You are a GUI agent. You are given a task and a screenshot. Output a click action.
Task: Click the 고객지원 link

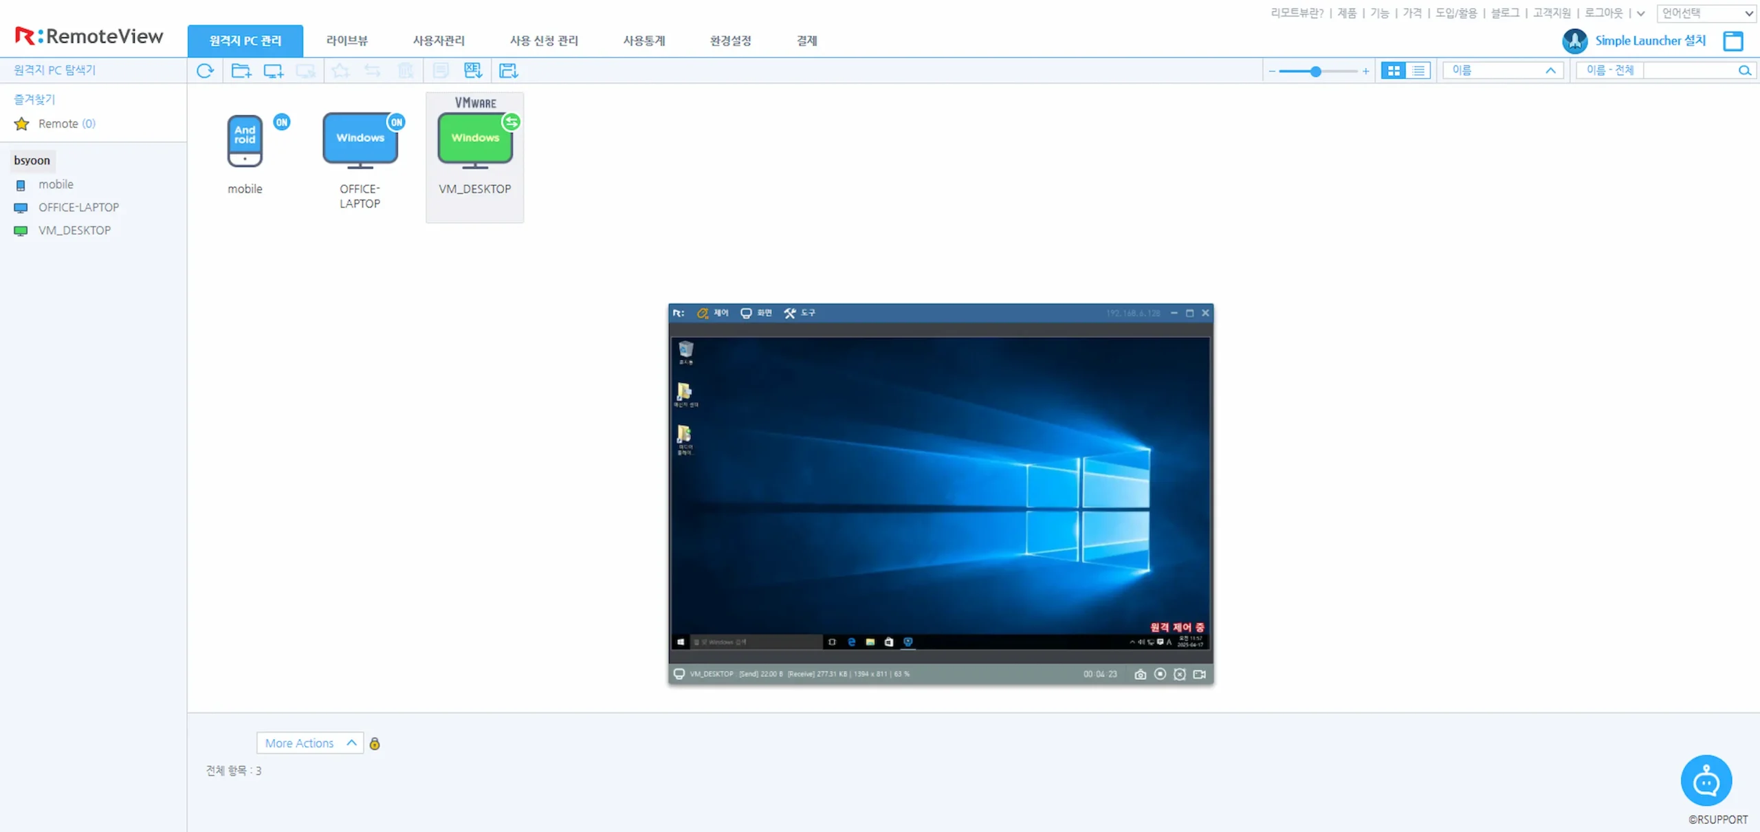point(1552,13)
